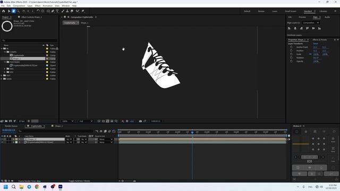
Task: Collapse the COMPS folder in the Project panel
Action: [5, 52]
